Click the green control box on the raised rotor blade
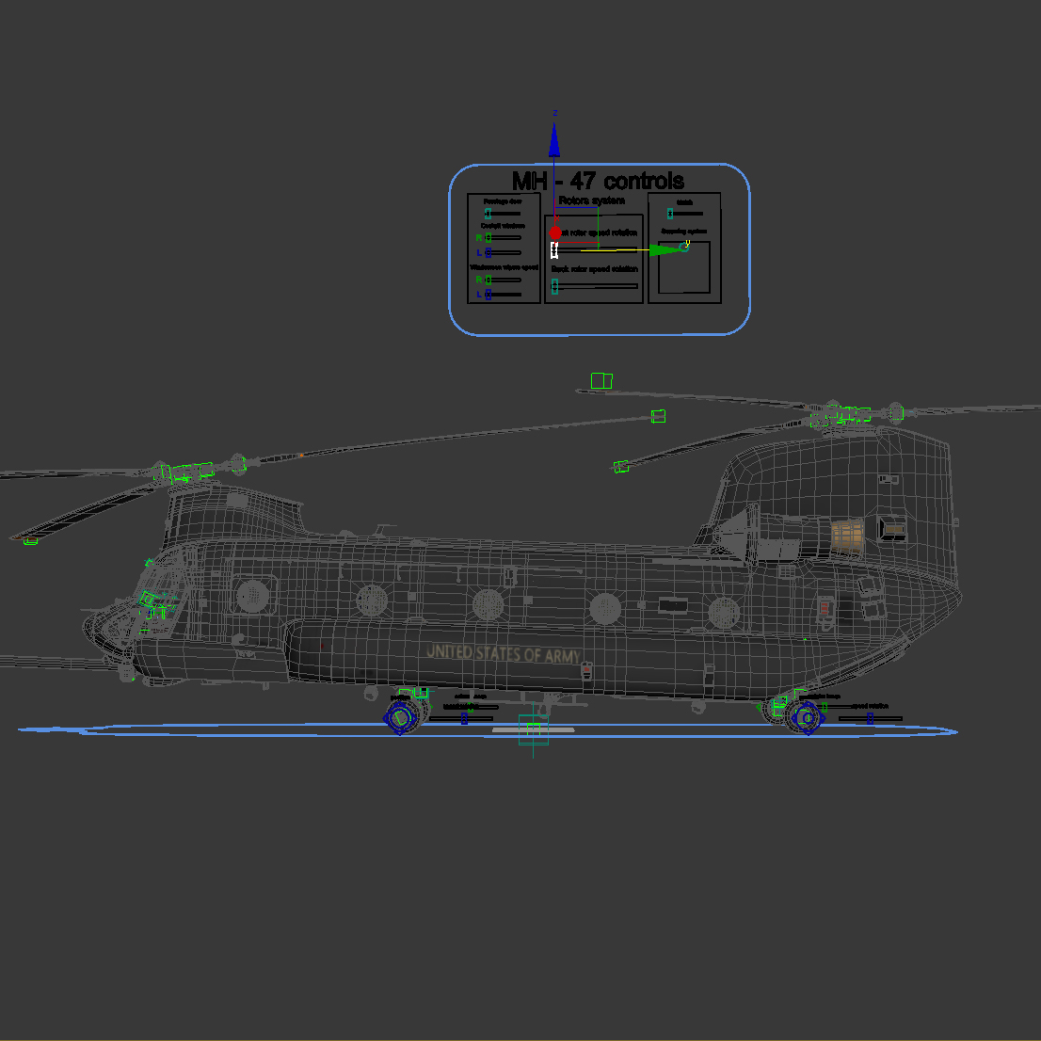This screenshot has width=1041, height=1041. click(601, 380)
